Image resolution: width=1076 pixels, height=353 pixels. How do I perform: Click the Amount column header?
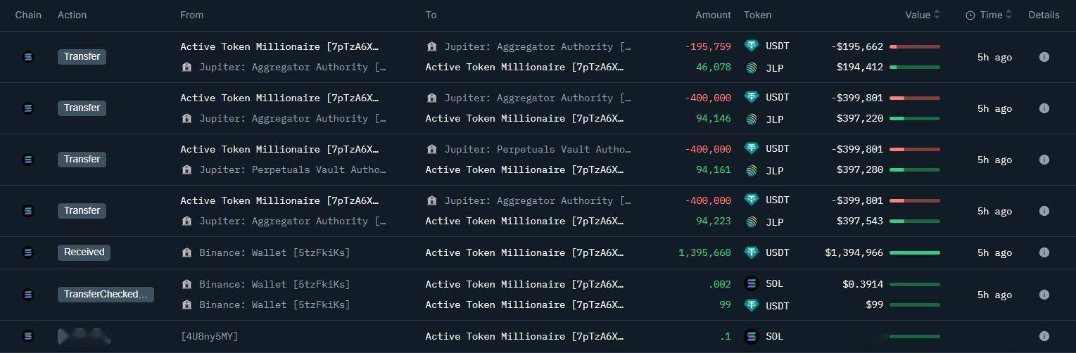point(713,15)
